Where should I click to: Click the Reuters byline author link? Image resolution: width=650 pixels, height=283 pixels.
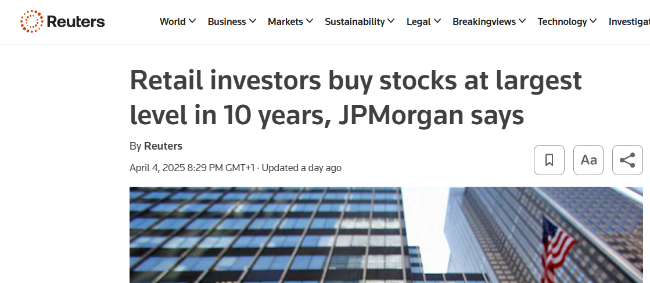pyautogui.click(x=163, y=146)
